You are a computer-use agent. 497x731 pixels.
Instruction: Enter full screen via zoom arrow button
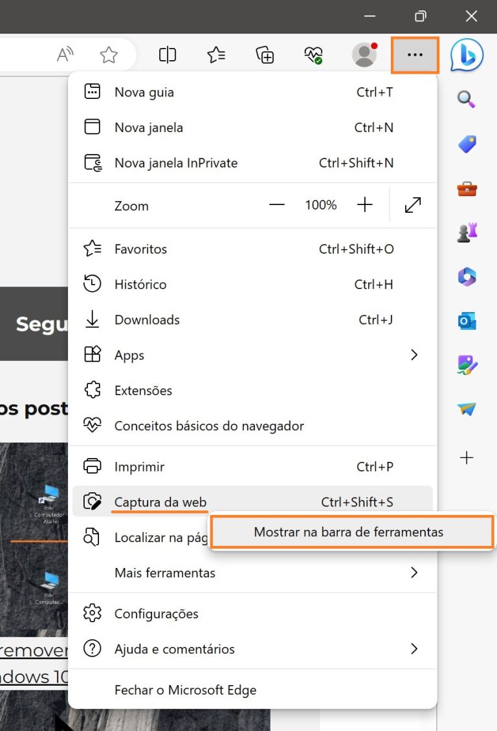tap(412, 204)
